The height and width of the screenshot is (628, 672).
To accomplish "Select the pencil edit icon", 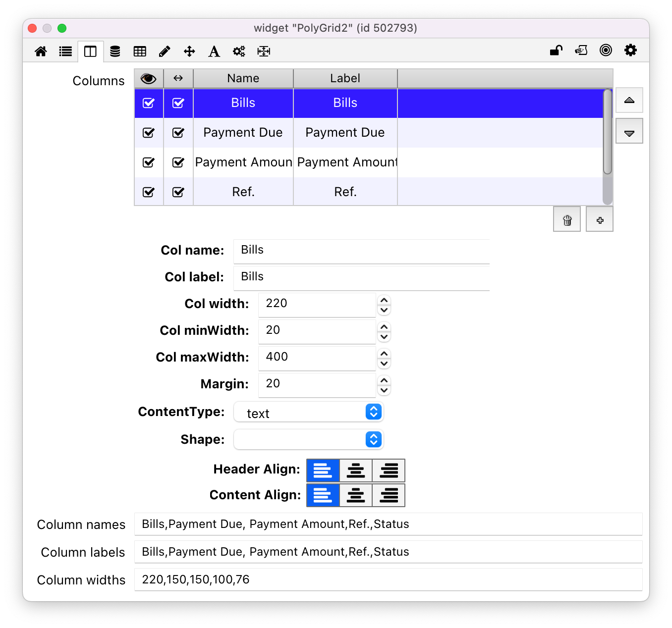I will 165,52.
